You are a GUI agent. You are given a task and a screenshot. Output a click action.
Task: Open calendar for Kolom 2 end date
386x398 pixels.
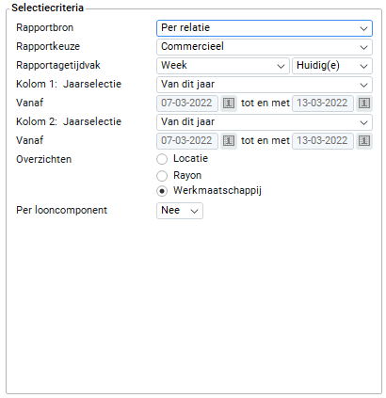coord(364,141)
